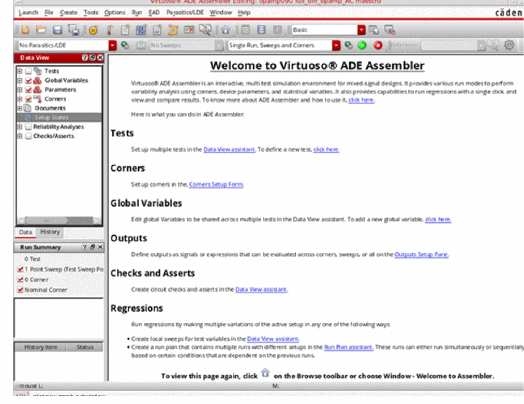The width and height of the screenshot is (524, 404).
Task: Open the Single Run, Sweeps and Corners dropdown
Action: [336, 45]
